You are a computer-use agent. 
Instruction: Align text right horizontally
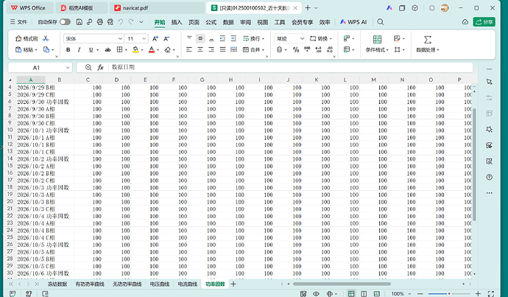(211, 49)
